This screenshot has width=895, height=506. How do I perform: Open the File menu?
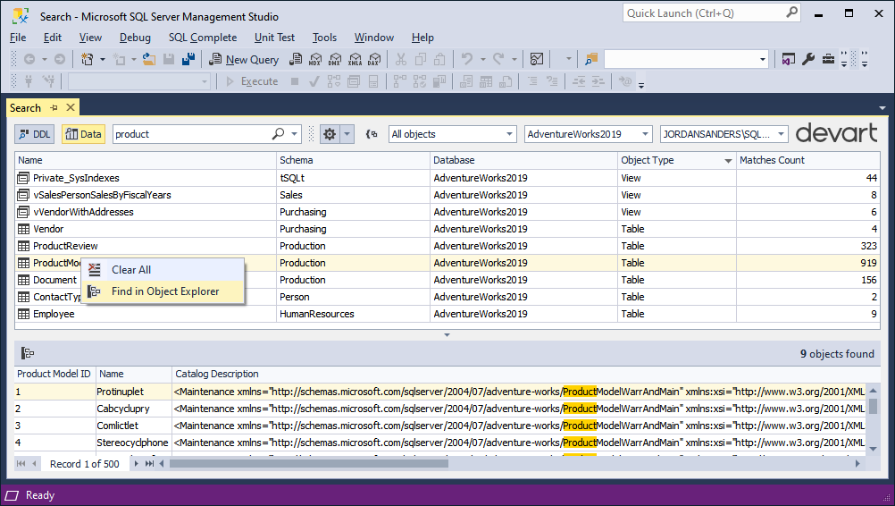pyautogui.click(x=18, y=38)
